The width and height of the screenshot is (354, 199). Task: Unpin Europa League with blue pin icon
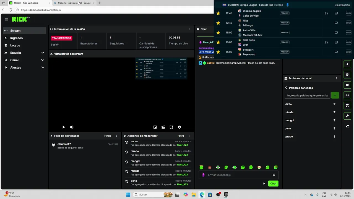(x=288, y=5)
